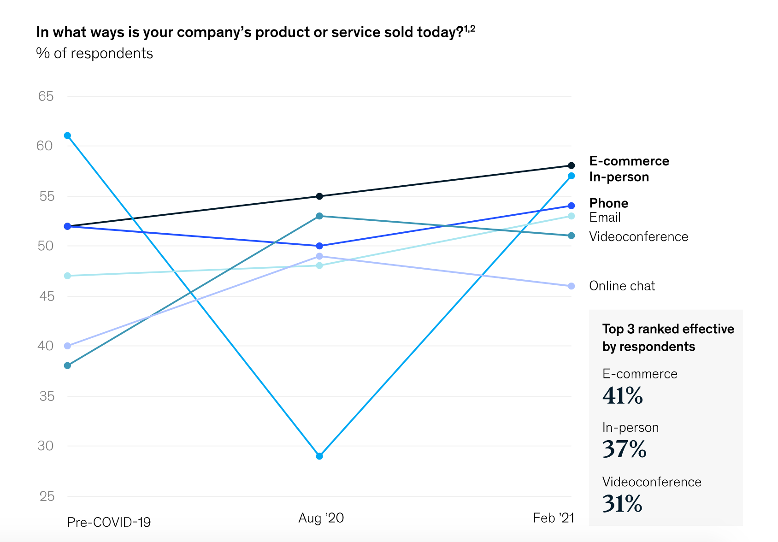Select the Online chat point at Feb '21

572,286
